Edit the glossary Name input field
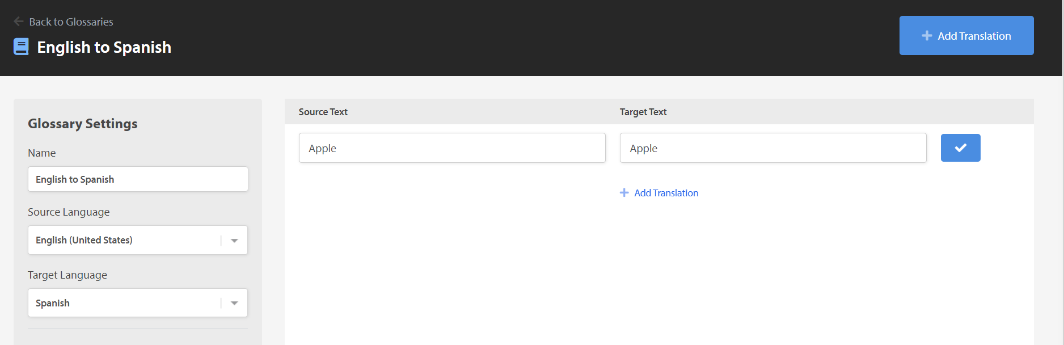Viewport: 1064px width, 345px height. click(x=138, y=179)
